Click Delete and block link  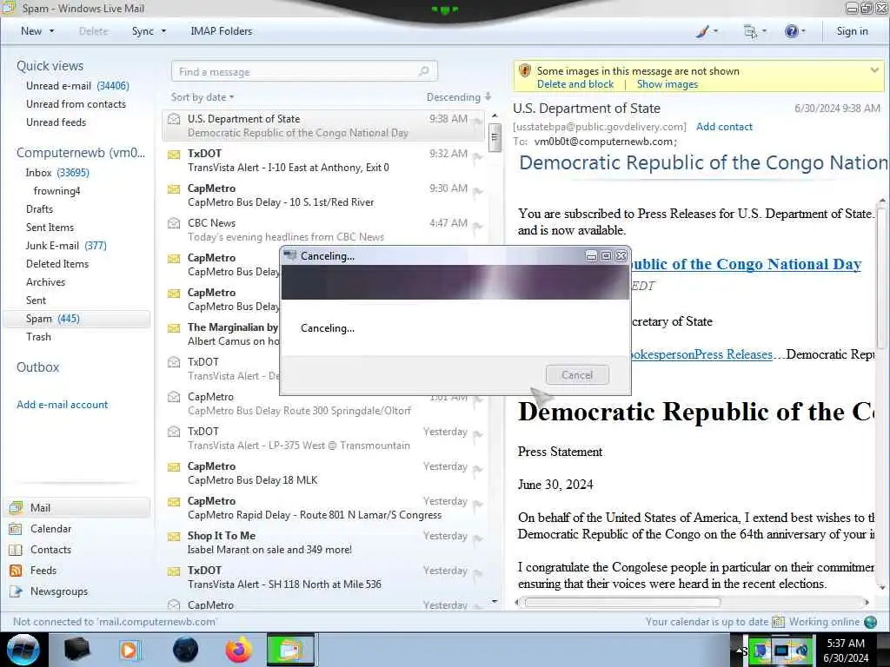point(575,84)
